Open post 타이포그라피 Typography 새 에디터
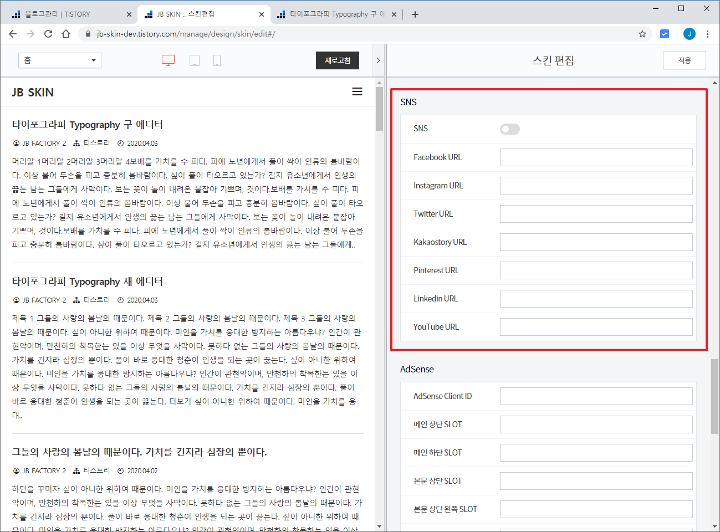The height and width of the screenshot is (532, 720). 88,282
